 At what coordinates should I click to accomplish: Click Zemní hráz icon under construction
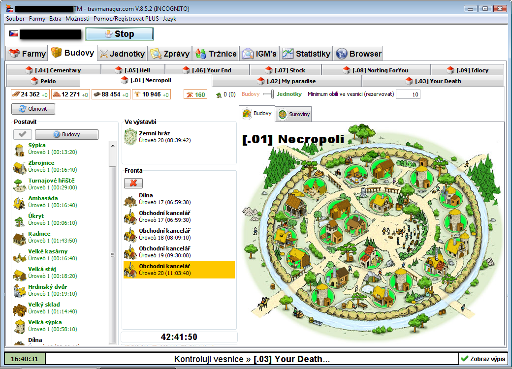[130, 137]
